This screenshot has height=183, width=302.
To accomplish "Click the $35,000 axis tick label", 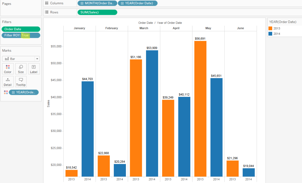I will click(56, 114).
